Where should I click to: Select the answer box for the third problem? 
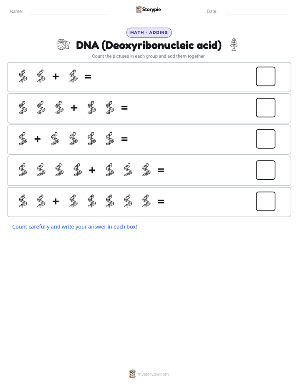pos(265,139)
